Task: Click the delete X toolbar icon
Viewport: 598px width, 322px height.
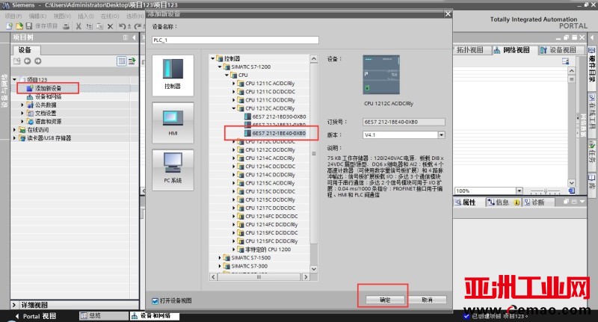Action: pos(110,26)
